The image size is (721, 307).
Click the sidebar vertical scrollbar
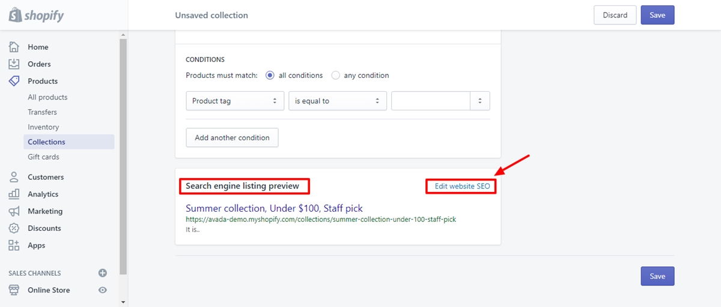click(x=123, y=156)
